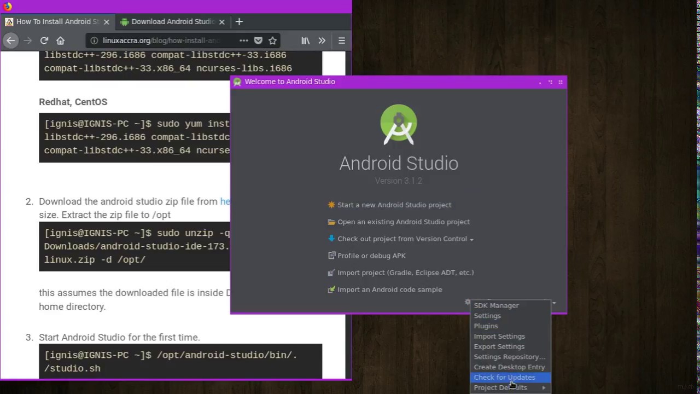Expand the Project Defaults submenu
This screenshot has width=700, height=394.
click(510, 387)
